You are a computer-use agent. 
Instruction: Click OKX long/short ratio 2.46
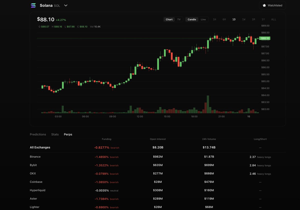point(252,174)
